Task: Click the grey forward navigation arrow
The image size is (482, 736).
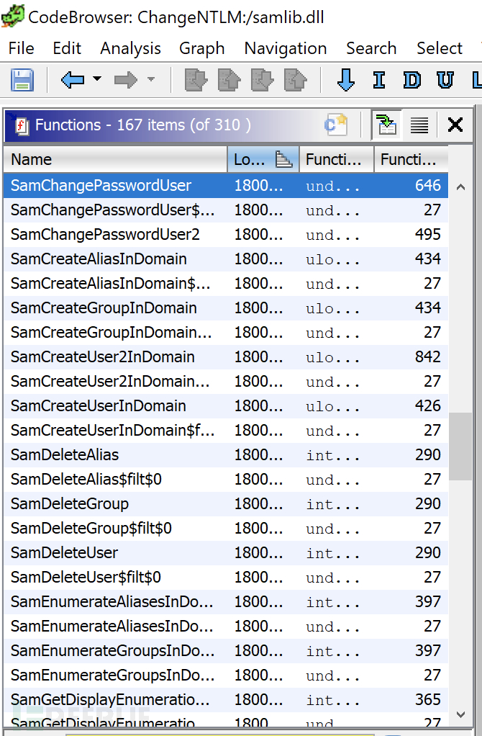Action: 126,80
